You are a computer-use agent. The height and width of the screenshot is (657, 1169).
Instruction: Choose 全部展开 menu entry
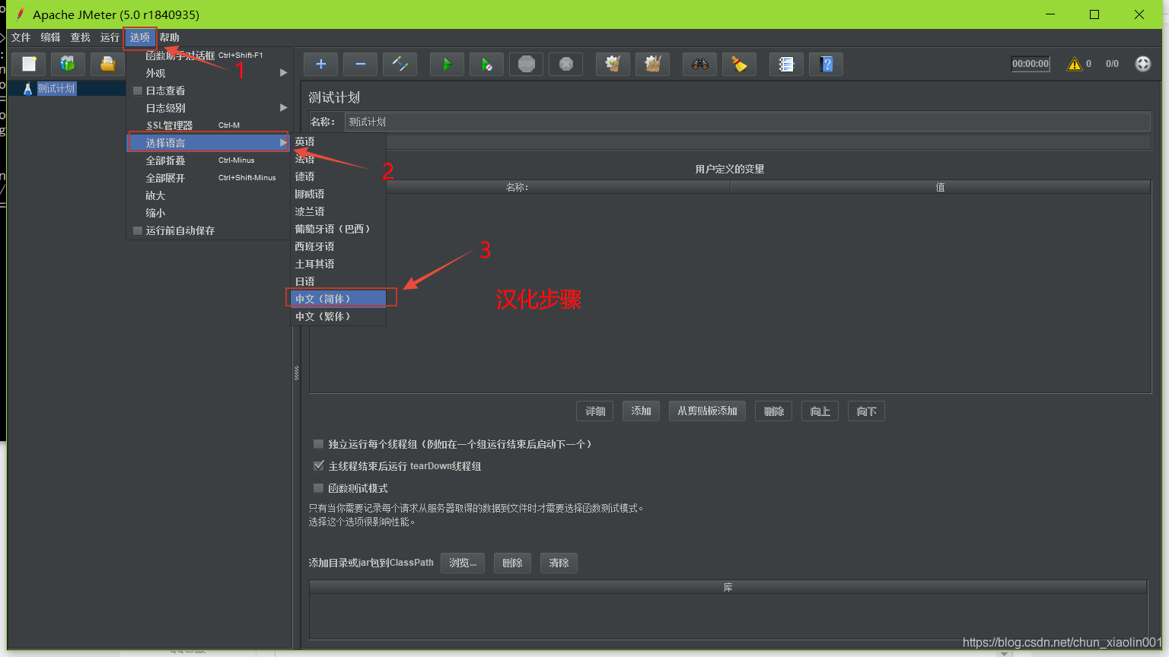coord(208,178)
